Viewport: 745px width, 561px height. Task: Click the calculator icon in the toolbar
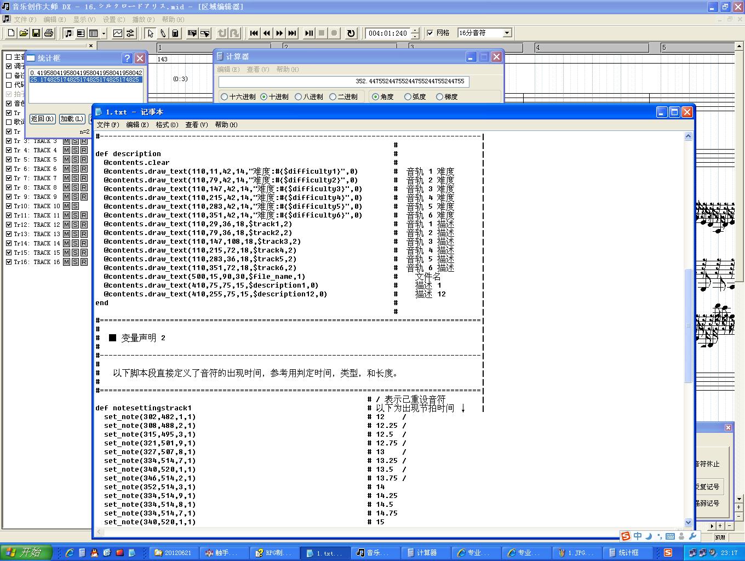tap(175, 33)
